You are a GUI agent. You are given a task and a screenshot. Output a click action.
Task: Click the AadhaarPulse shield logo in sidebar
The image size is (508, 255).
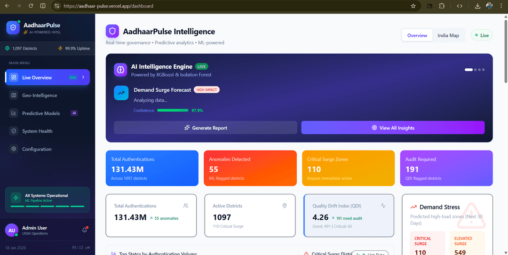(x=13, y=28)
